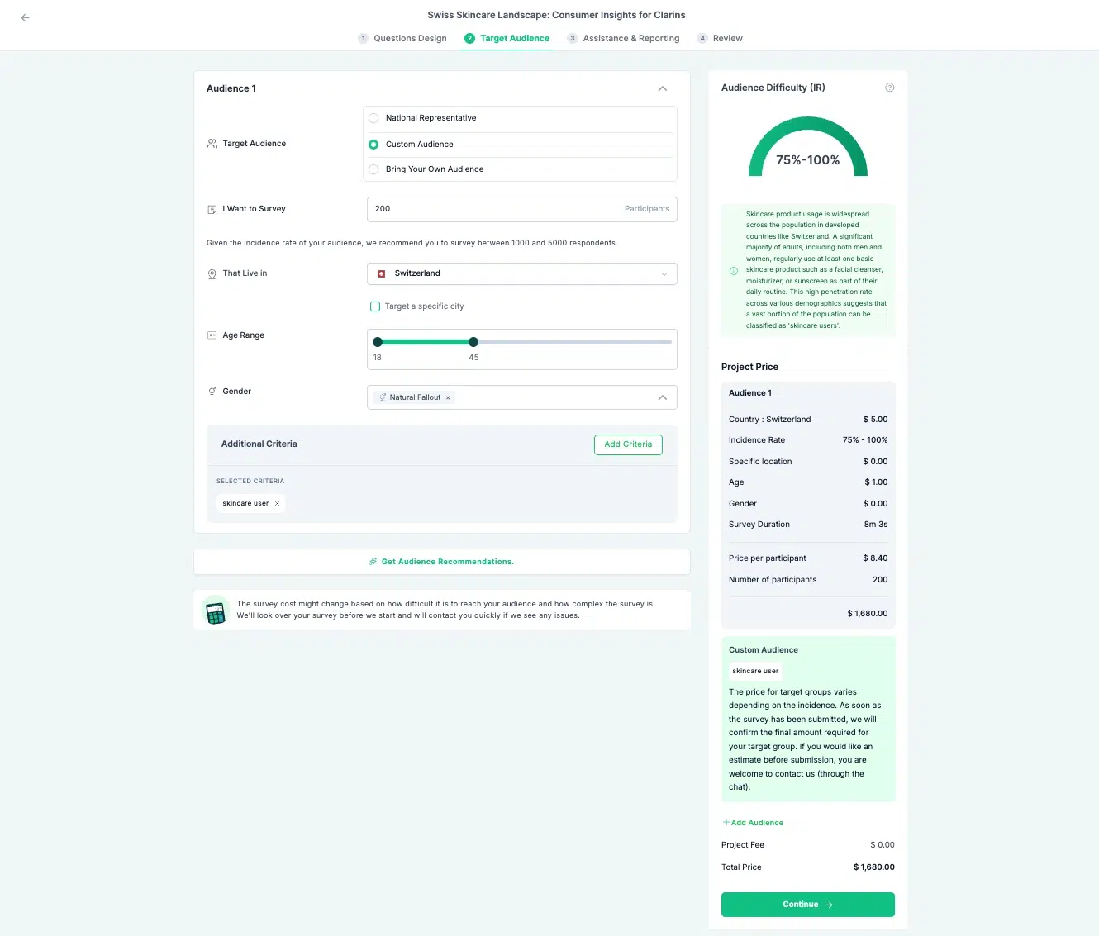Go to the Review step
The image size is (1099, 936).
[720, 38]
